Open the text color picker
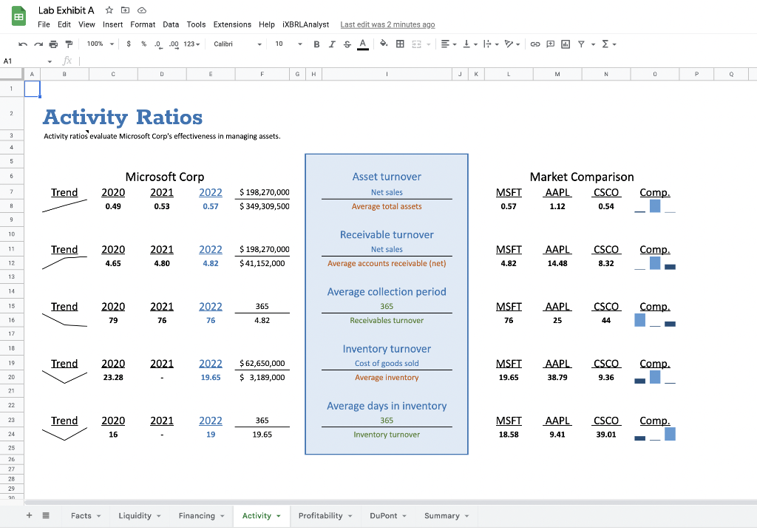 click(x=363, y=44)
